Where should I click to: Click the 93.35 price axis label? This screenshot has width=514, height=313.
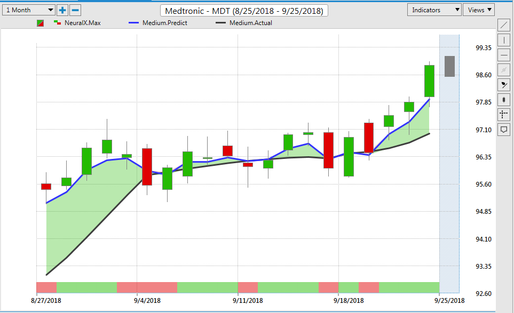(x=484, y=267)
